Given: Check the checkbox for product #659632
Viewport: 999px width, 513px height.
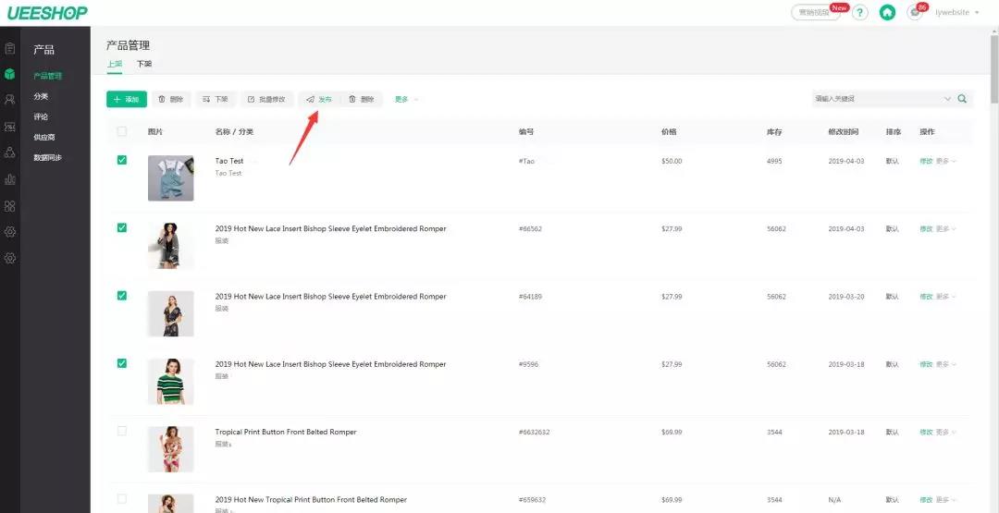Looking at the screenshot, I should [x=122, y=499].
